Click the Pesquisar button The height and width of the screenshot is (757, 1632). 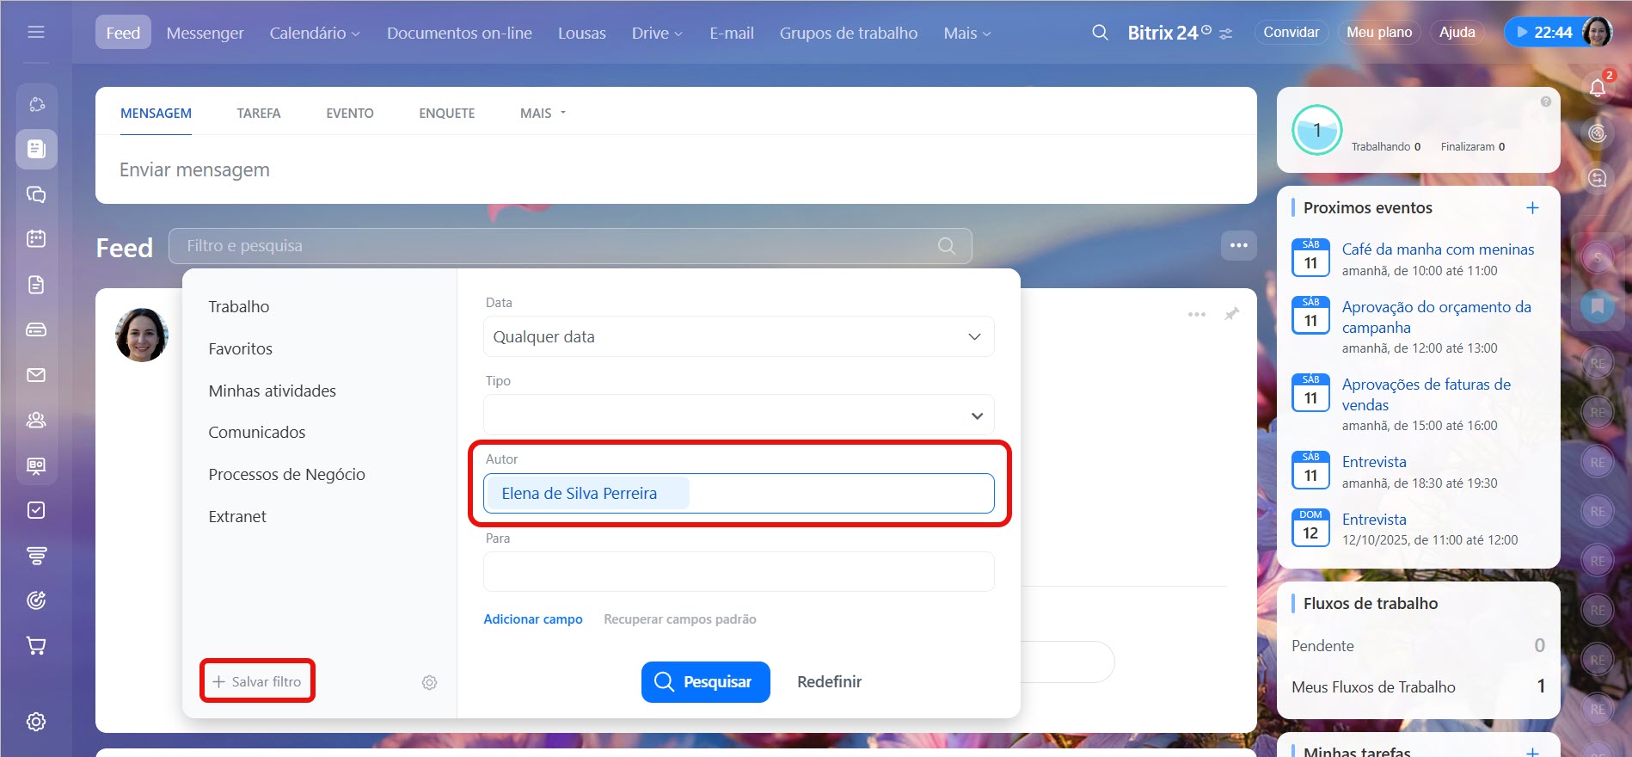point(705,682)
